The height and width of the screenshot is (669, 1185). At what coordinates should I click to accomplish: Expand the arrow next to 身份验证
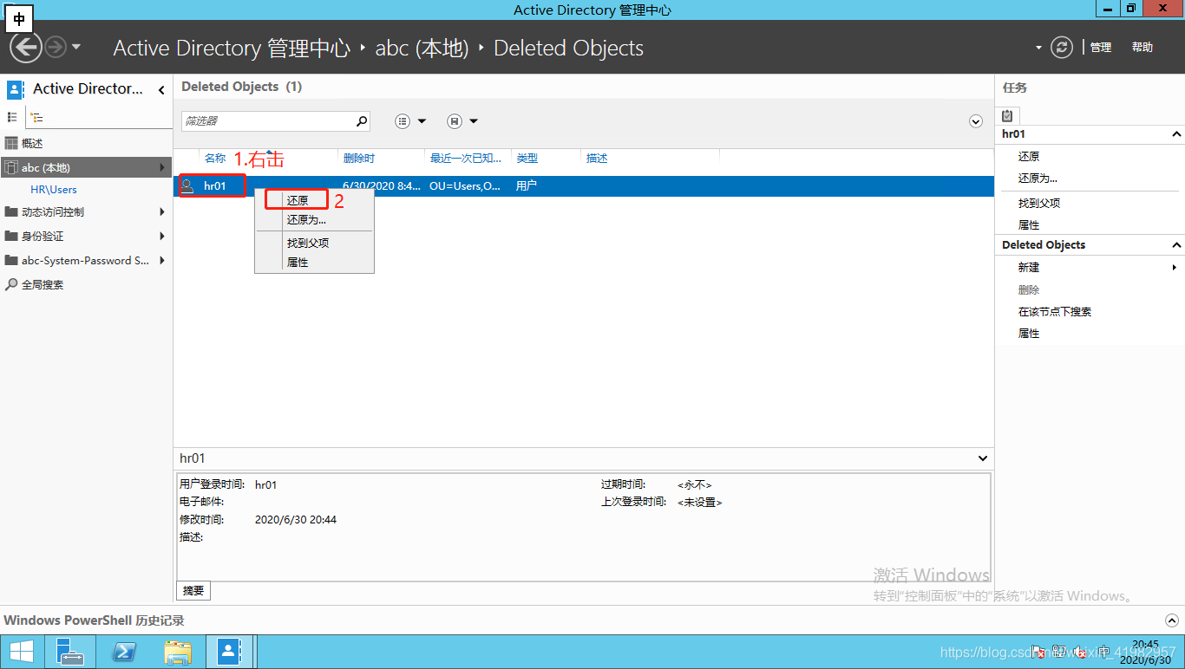161,236
